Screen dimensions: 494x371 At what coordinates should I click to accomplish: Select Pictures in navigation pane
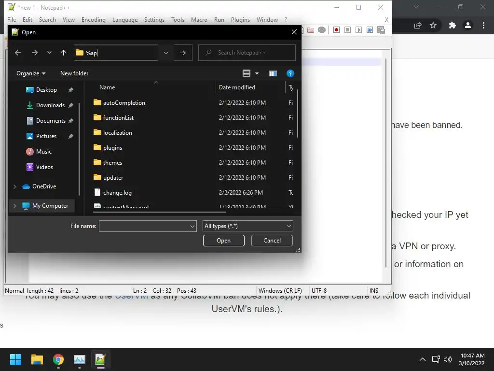(46, 136)
